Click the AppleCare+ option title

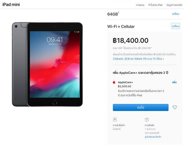coord(125,82)
